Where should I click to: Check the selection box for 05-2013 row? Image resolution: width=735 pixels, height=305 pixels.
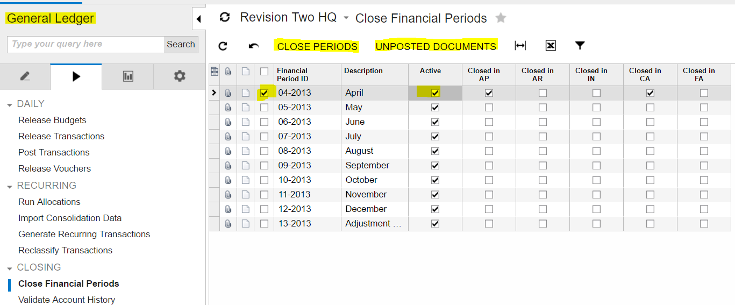pyautogui.click(x=264, y=108)
